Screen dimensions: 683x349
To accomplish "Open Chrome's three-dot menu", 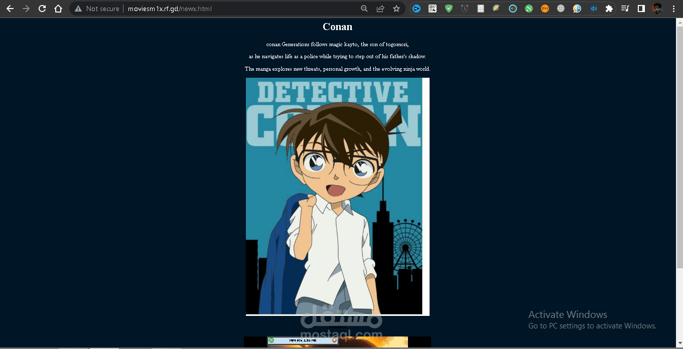I will coord(673,9).
